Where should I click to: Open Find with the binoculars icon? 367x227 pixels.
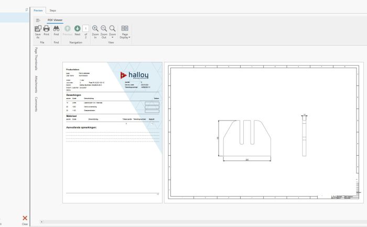point(56,30)
